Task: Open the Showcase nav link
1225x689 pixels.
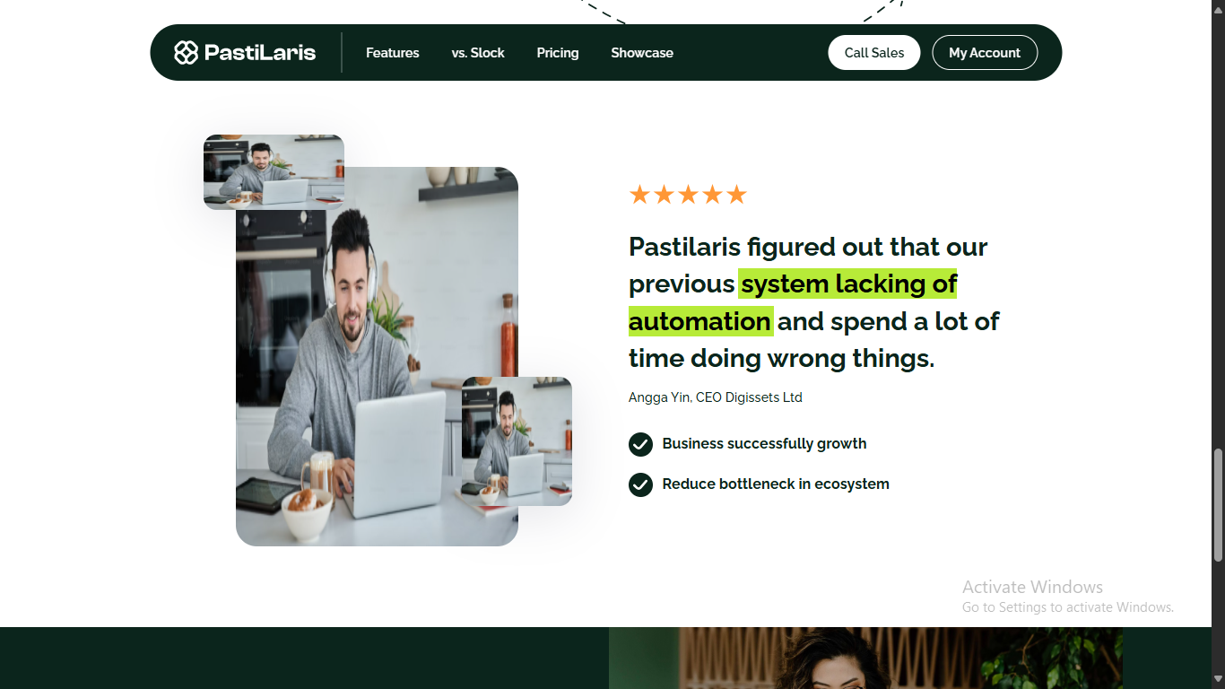Action: coord(642,53)
